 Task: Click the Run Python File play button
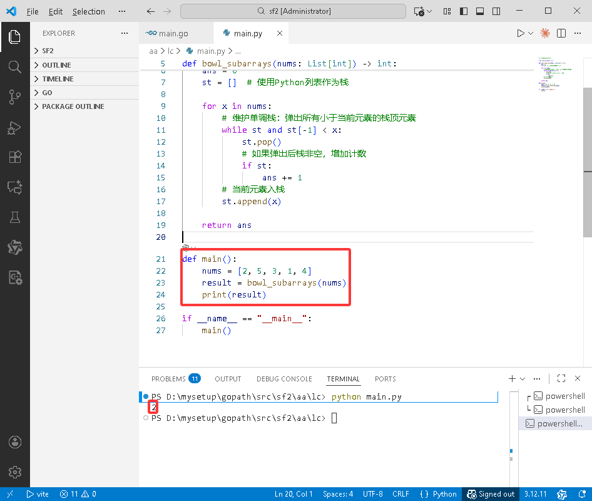[520, 33]
